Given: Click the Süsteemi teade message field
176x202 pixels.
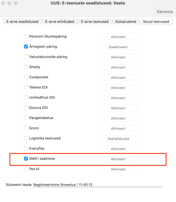Looking at the screenshot, I should click(97, 185).
